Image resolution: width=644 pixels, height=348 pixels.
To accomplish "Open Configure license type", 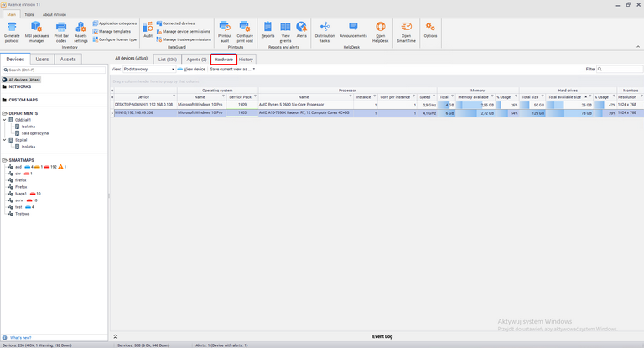I will 115,39.
